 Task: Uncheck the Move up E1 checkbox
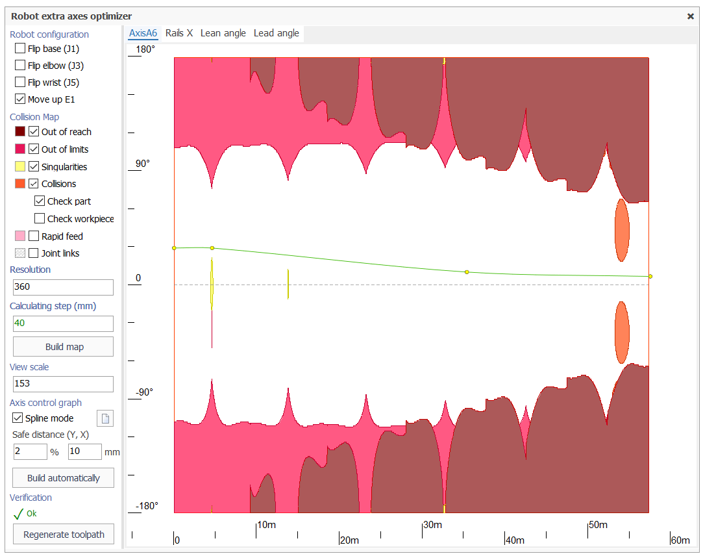pyautogui.click(x=20, y=99)
